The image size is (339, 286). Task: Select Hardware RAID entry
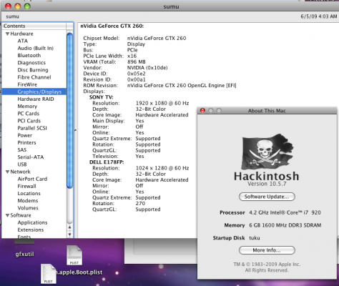pyautogui.click(x=36, y=99)
